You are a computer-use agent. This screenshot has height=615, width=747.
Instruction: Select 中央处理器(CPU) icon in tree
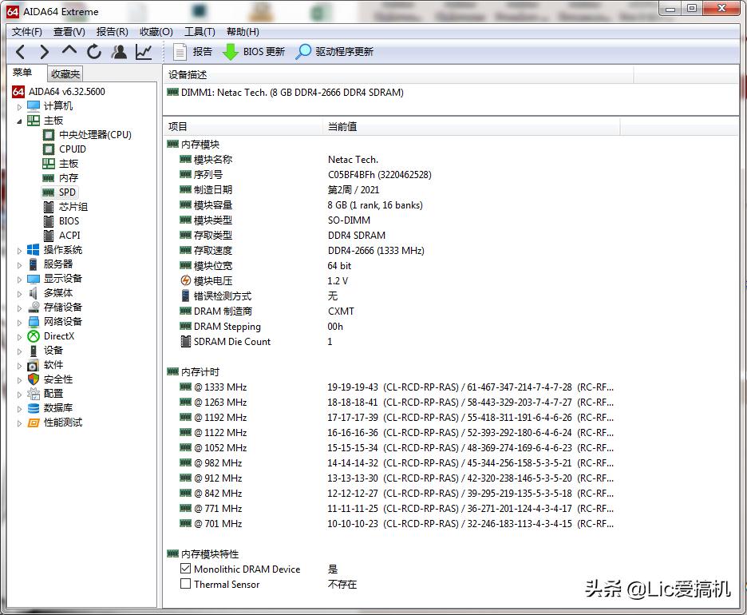point(49,135)
